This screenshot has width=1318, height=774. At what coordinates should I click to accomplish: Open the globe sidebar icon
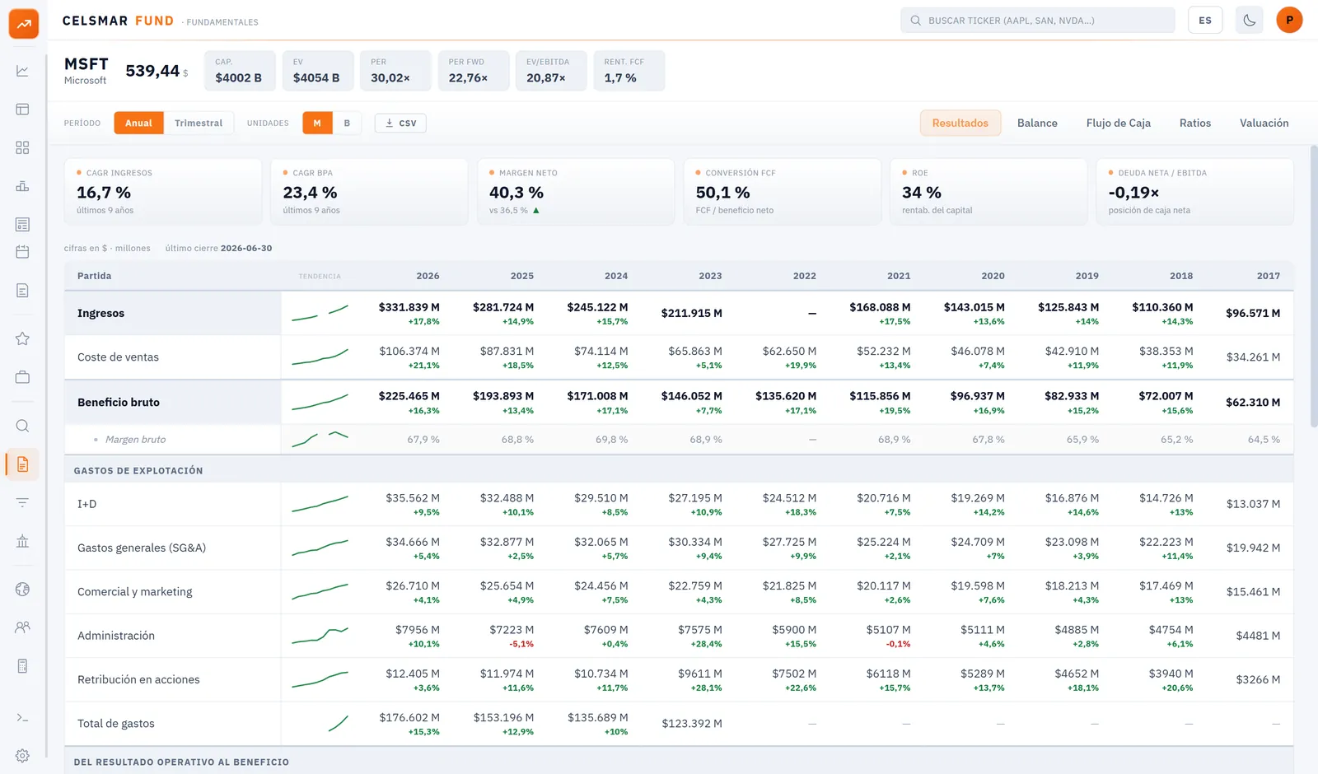22,590
